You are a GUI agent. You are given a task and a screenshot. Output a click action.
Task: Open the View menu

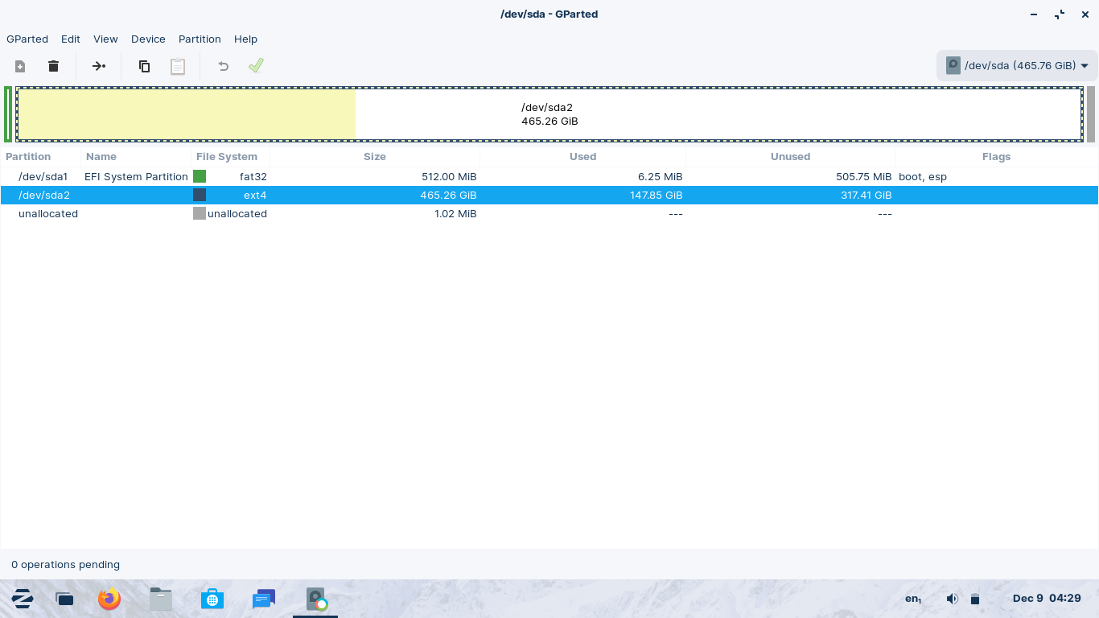coord(105,39)
